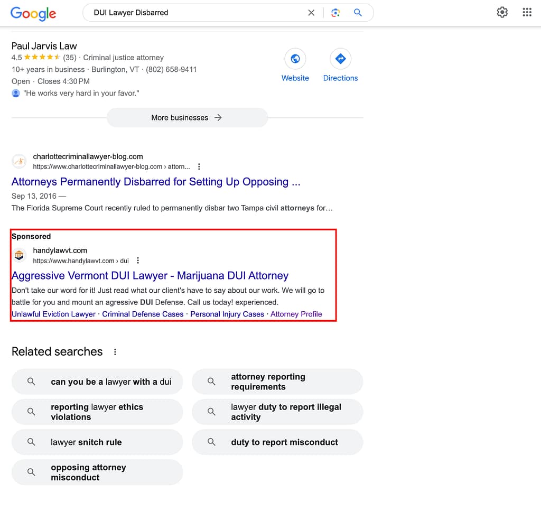Select 'reporting lawyer ethics violations' related search
The width and height of the screenshot is (541, 511).
tap(97, 412)
